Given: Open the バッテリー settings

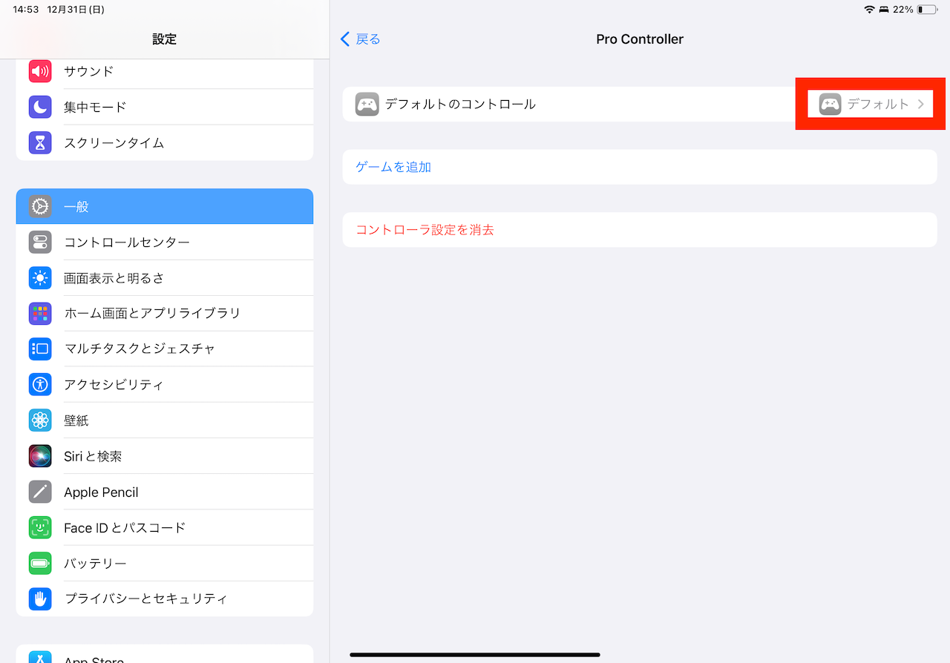Looking at the screenshot, I should tap(165, 564).
